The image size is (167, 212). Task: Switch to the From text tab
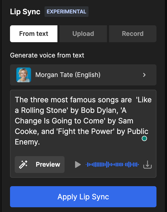click(34, 34)
